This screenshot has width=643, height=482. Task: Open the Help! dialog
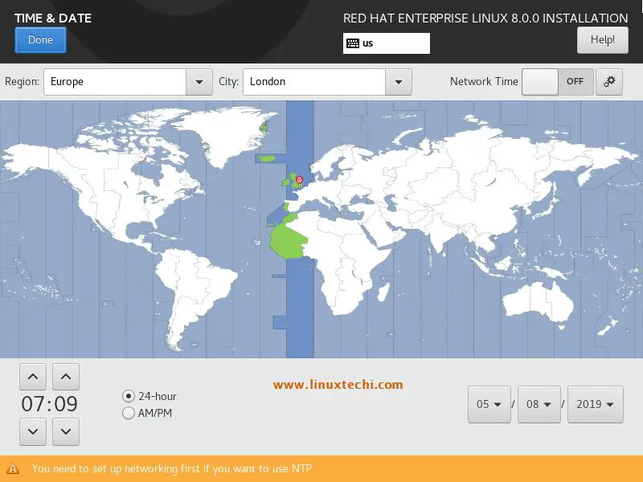click(602, 40)
